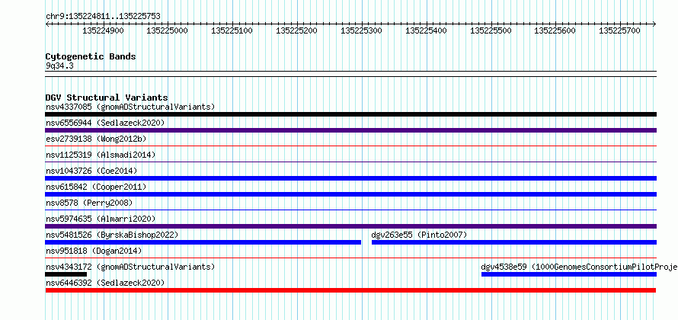Select the 9q34.3 band label
Image resolution: width=678 pixels, height=320 pixels.
[59, 66]
